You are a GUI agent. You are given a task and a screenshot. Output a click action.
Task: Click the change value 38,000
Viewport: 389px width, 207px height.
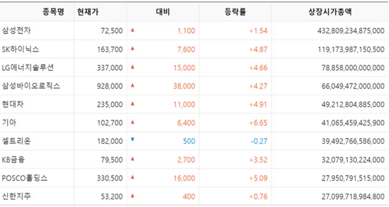184,86
